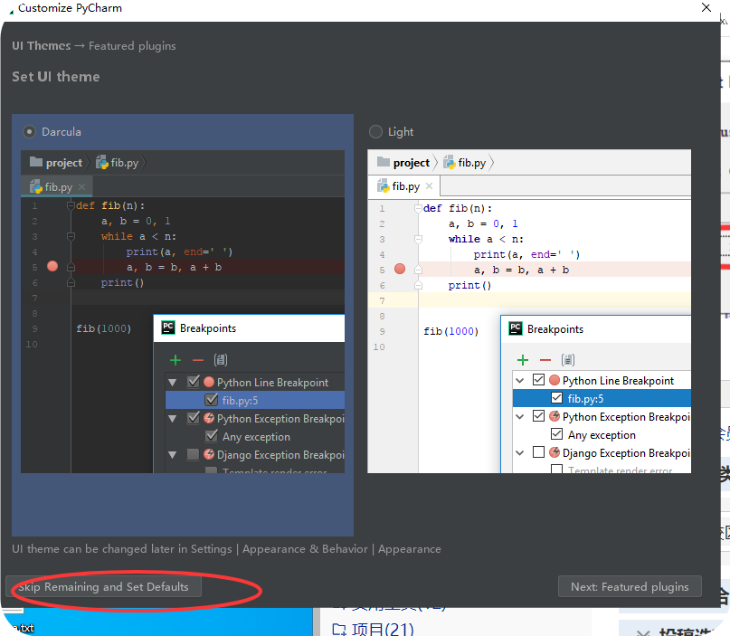Click the red minus remove icon in Darcula Breakpoints

tap(198, 360)
